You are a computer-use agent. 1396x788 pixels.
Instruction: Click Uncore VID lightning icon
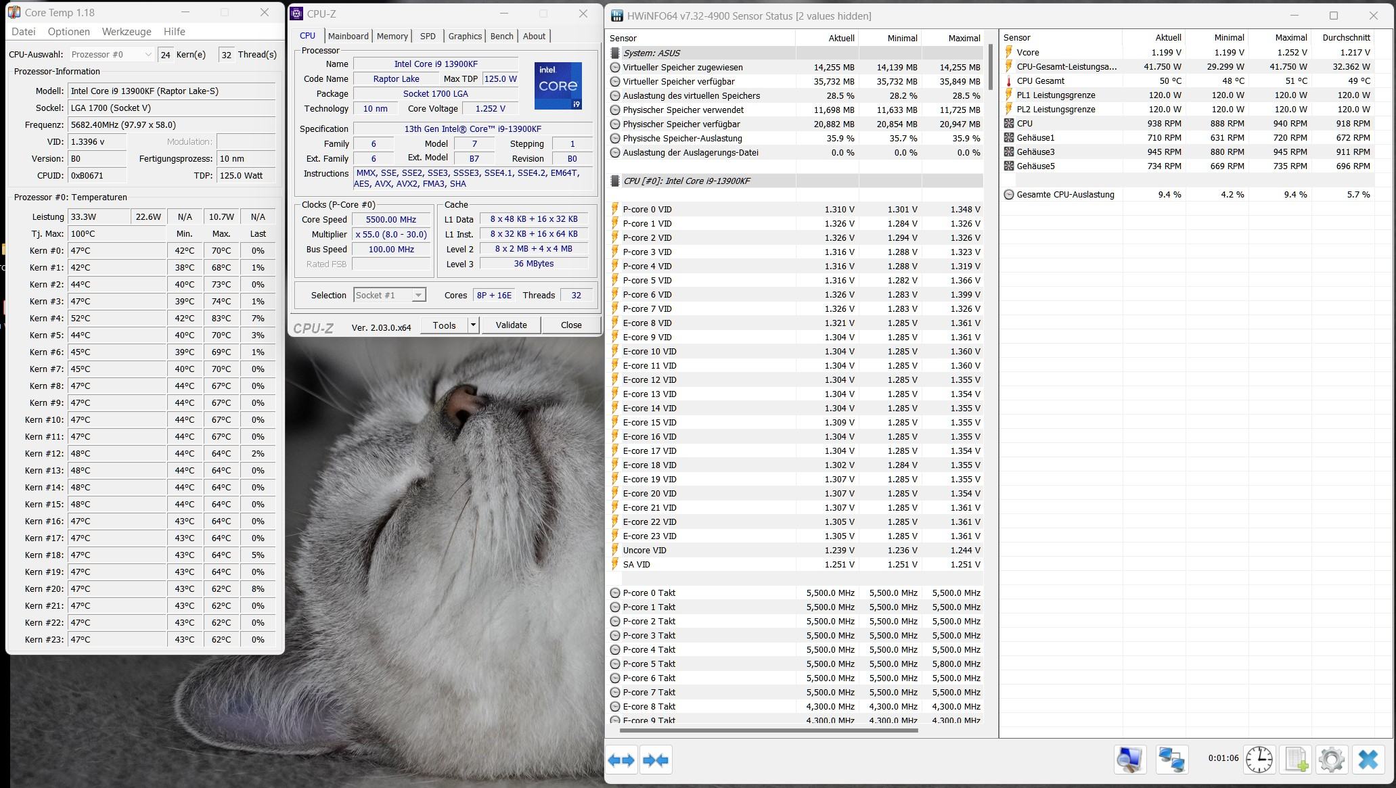click(x=615, y=550)
